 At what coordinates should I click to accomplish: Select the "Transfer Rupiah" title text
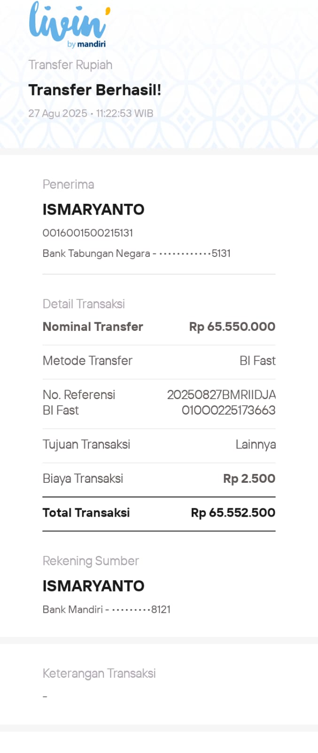point(70,65)
